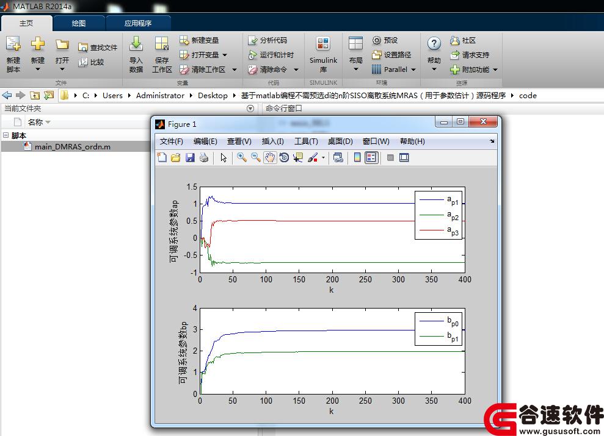Open the Tools 工具(T) menu in Figure 1
This screenshot has width=604, height=436.
point(306,141)
